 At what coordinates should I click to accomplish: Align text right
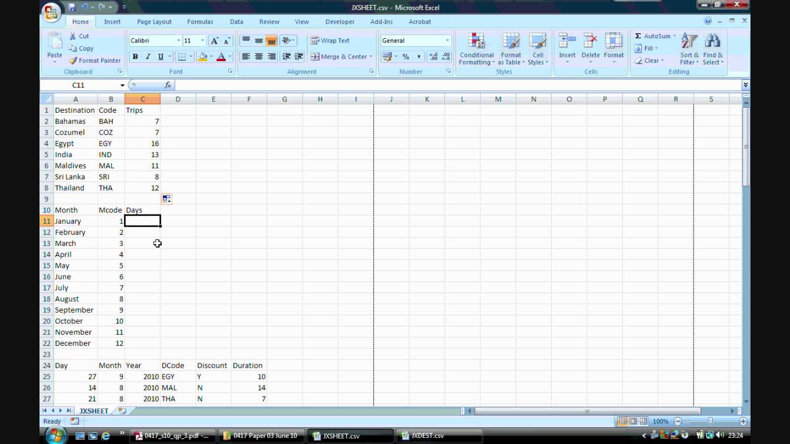click(x=272, y=57)
